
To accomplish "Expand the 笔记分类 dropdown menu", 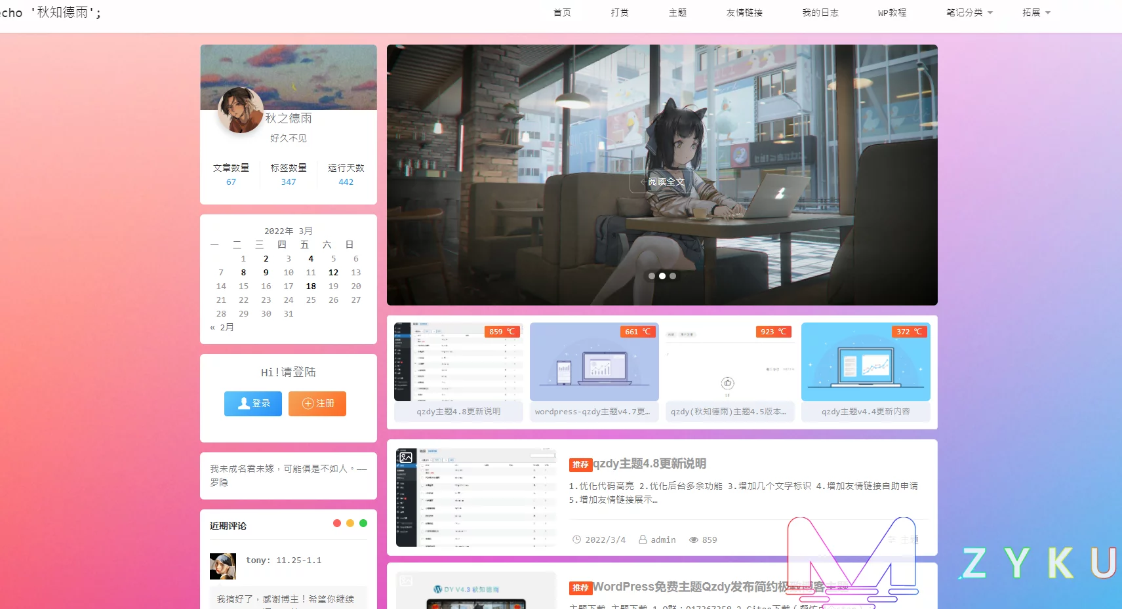I will click(x=969, y=12).
